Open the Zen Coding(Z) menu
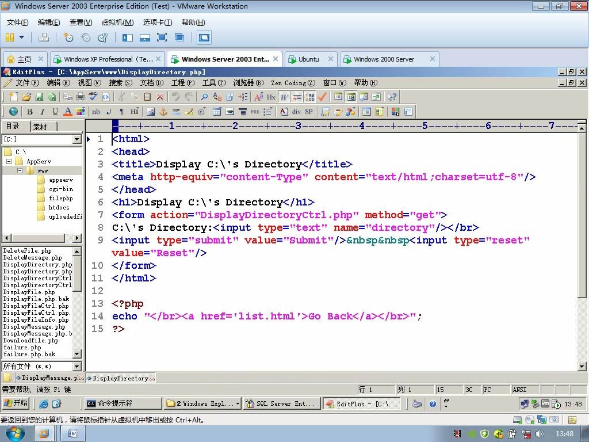The width and height of the screenshot is (589, 442). [x=293, y=83]
